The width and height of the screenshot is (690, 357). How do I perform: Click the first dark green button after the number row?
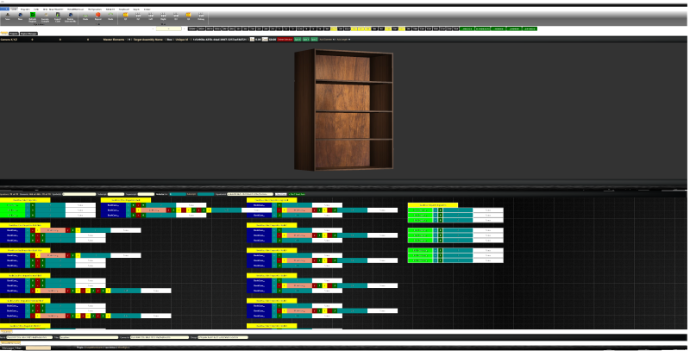[467, 29]
